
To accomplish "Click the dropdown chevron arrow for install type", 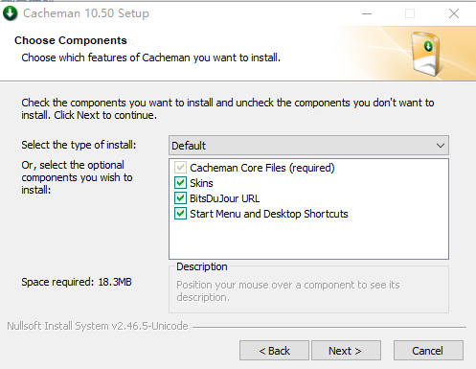I will 441,146.
